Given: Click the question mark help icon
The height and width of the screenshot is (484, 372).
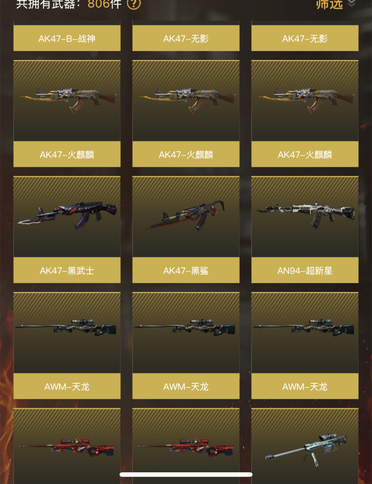Looking at the screenshot, I should coord(134,4).
